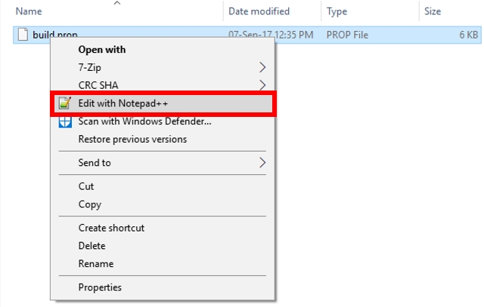Viewport: 484px width, 307px height.
Task: Click the Type column header
Action: (x=336, y=11)
